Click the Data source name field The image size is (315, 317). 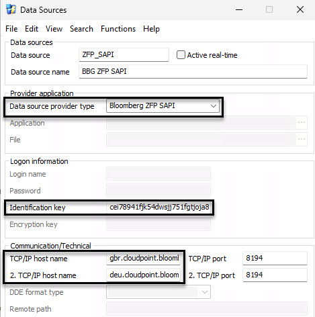tap(193, 71)
